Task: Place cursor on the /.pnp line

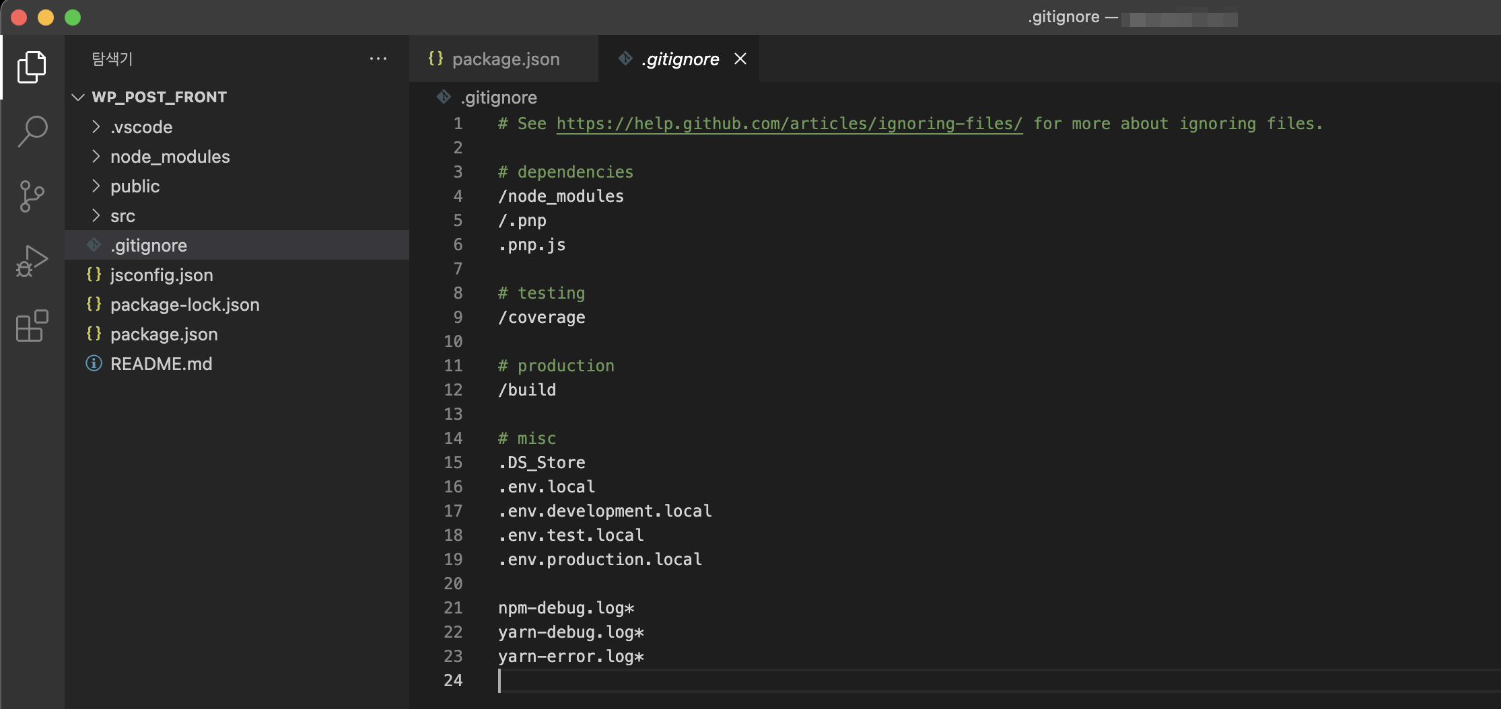Action: [522, 221]
